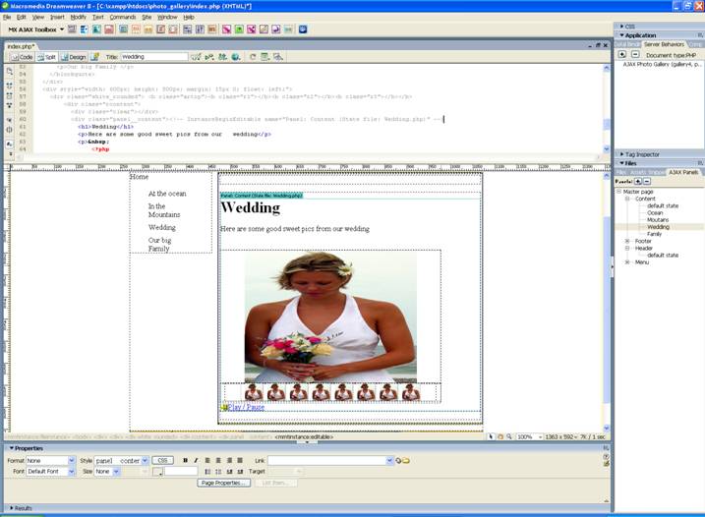Switch to Design view

coord(74,57)
